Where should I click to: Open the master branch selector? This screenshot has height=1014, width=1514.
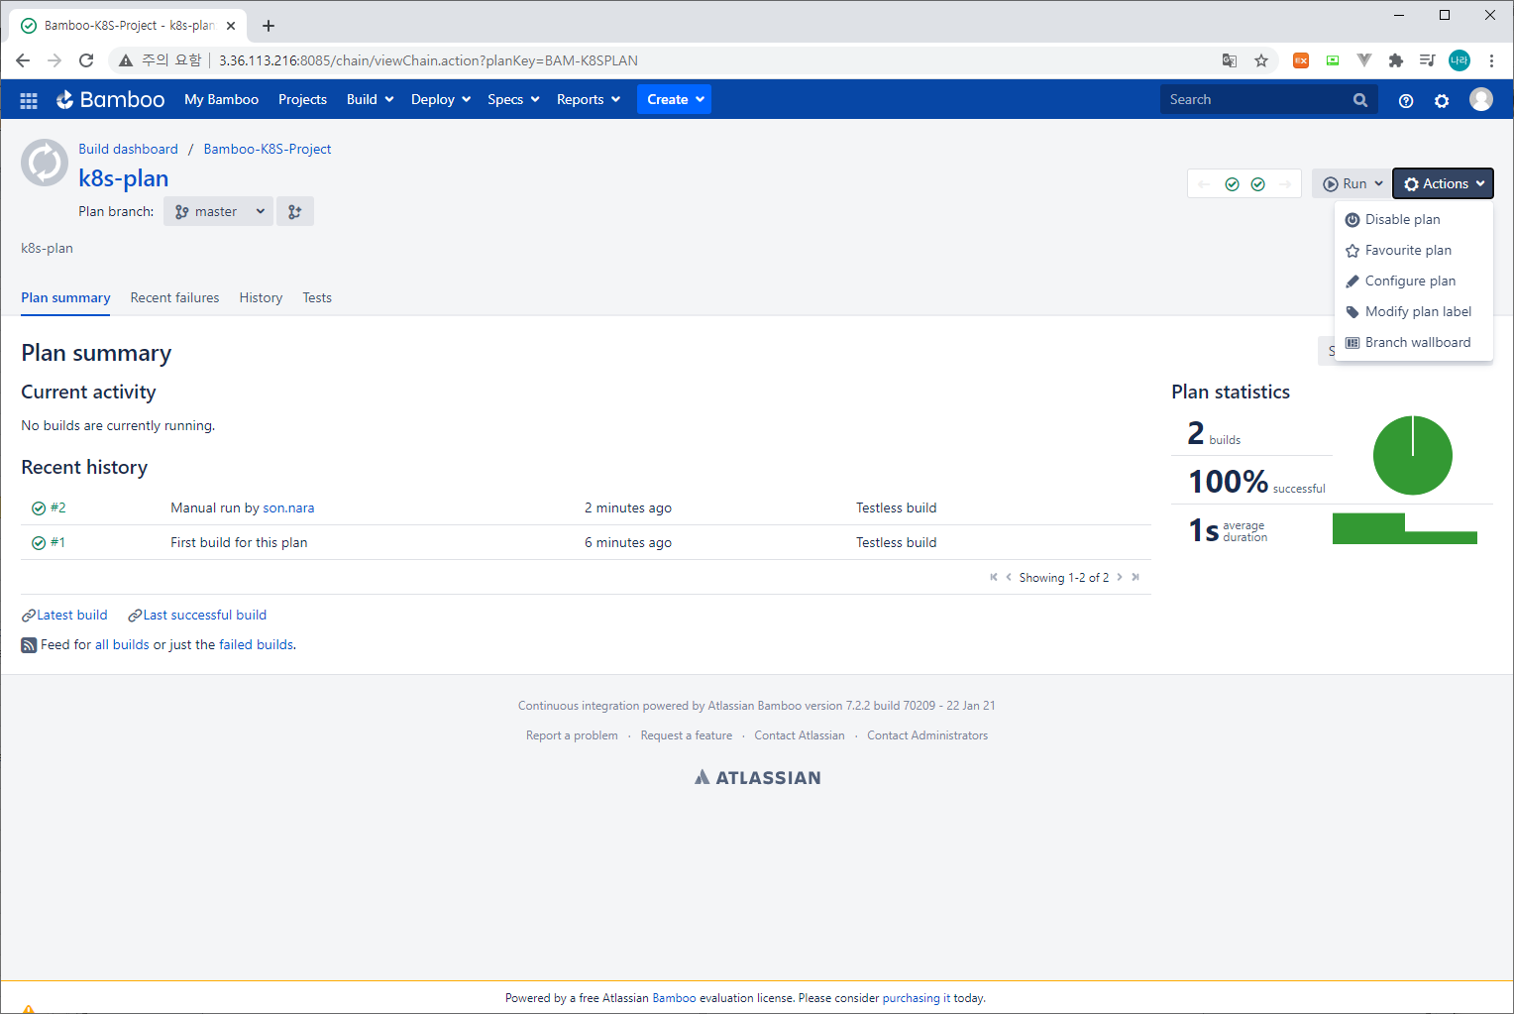[x=218, y=211]
